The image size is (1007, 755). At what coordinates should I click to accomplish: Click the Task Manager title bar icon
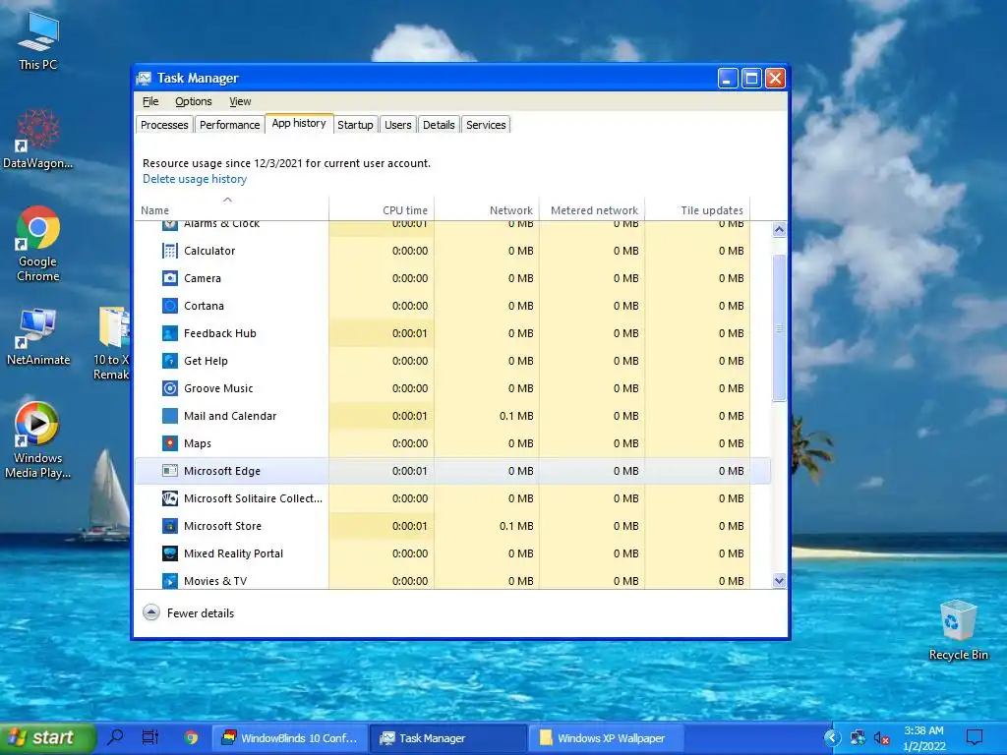click(144, 79)
